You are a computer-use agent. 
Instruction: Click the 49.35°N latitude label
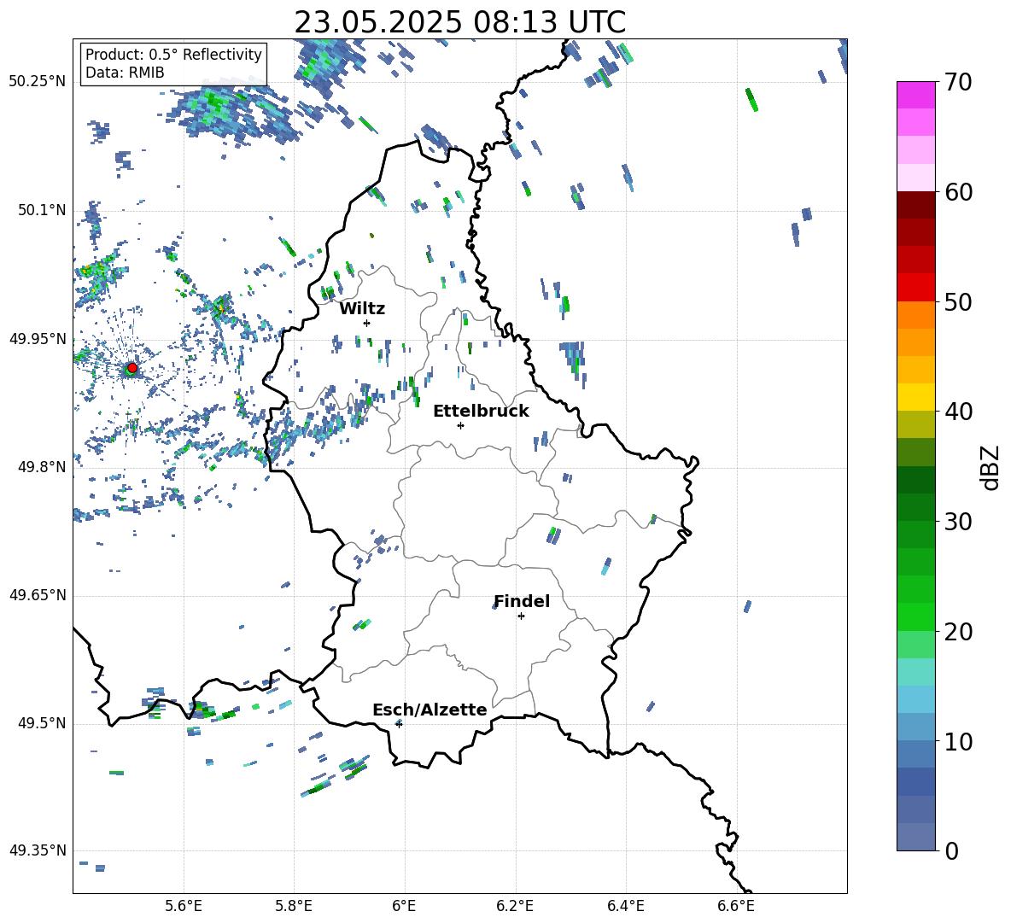point(38,850)
